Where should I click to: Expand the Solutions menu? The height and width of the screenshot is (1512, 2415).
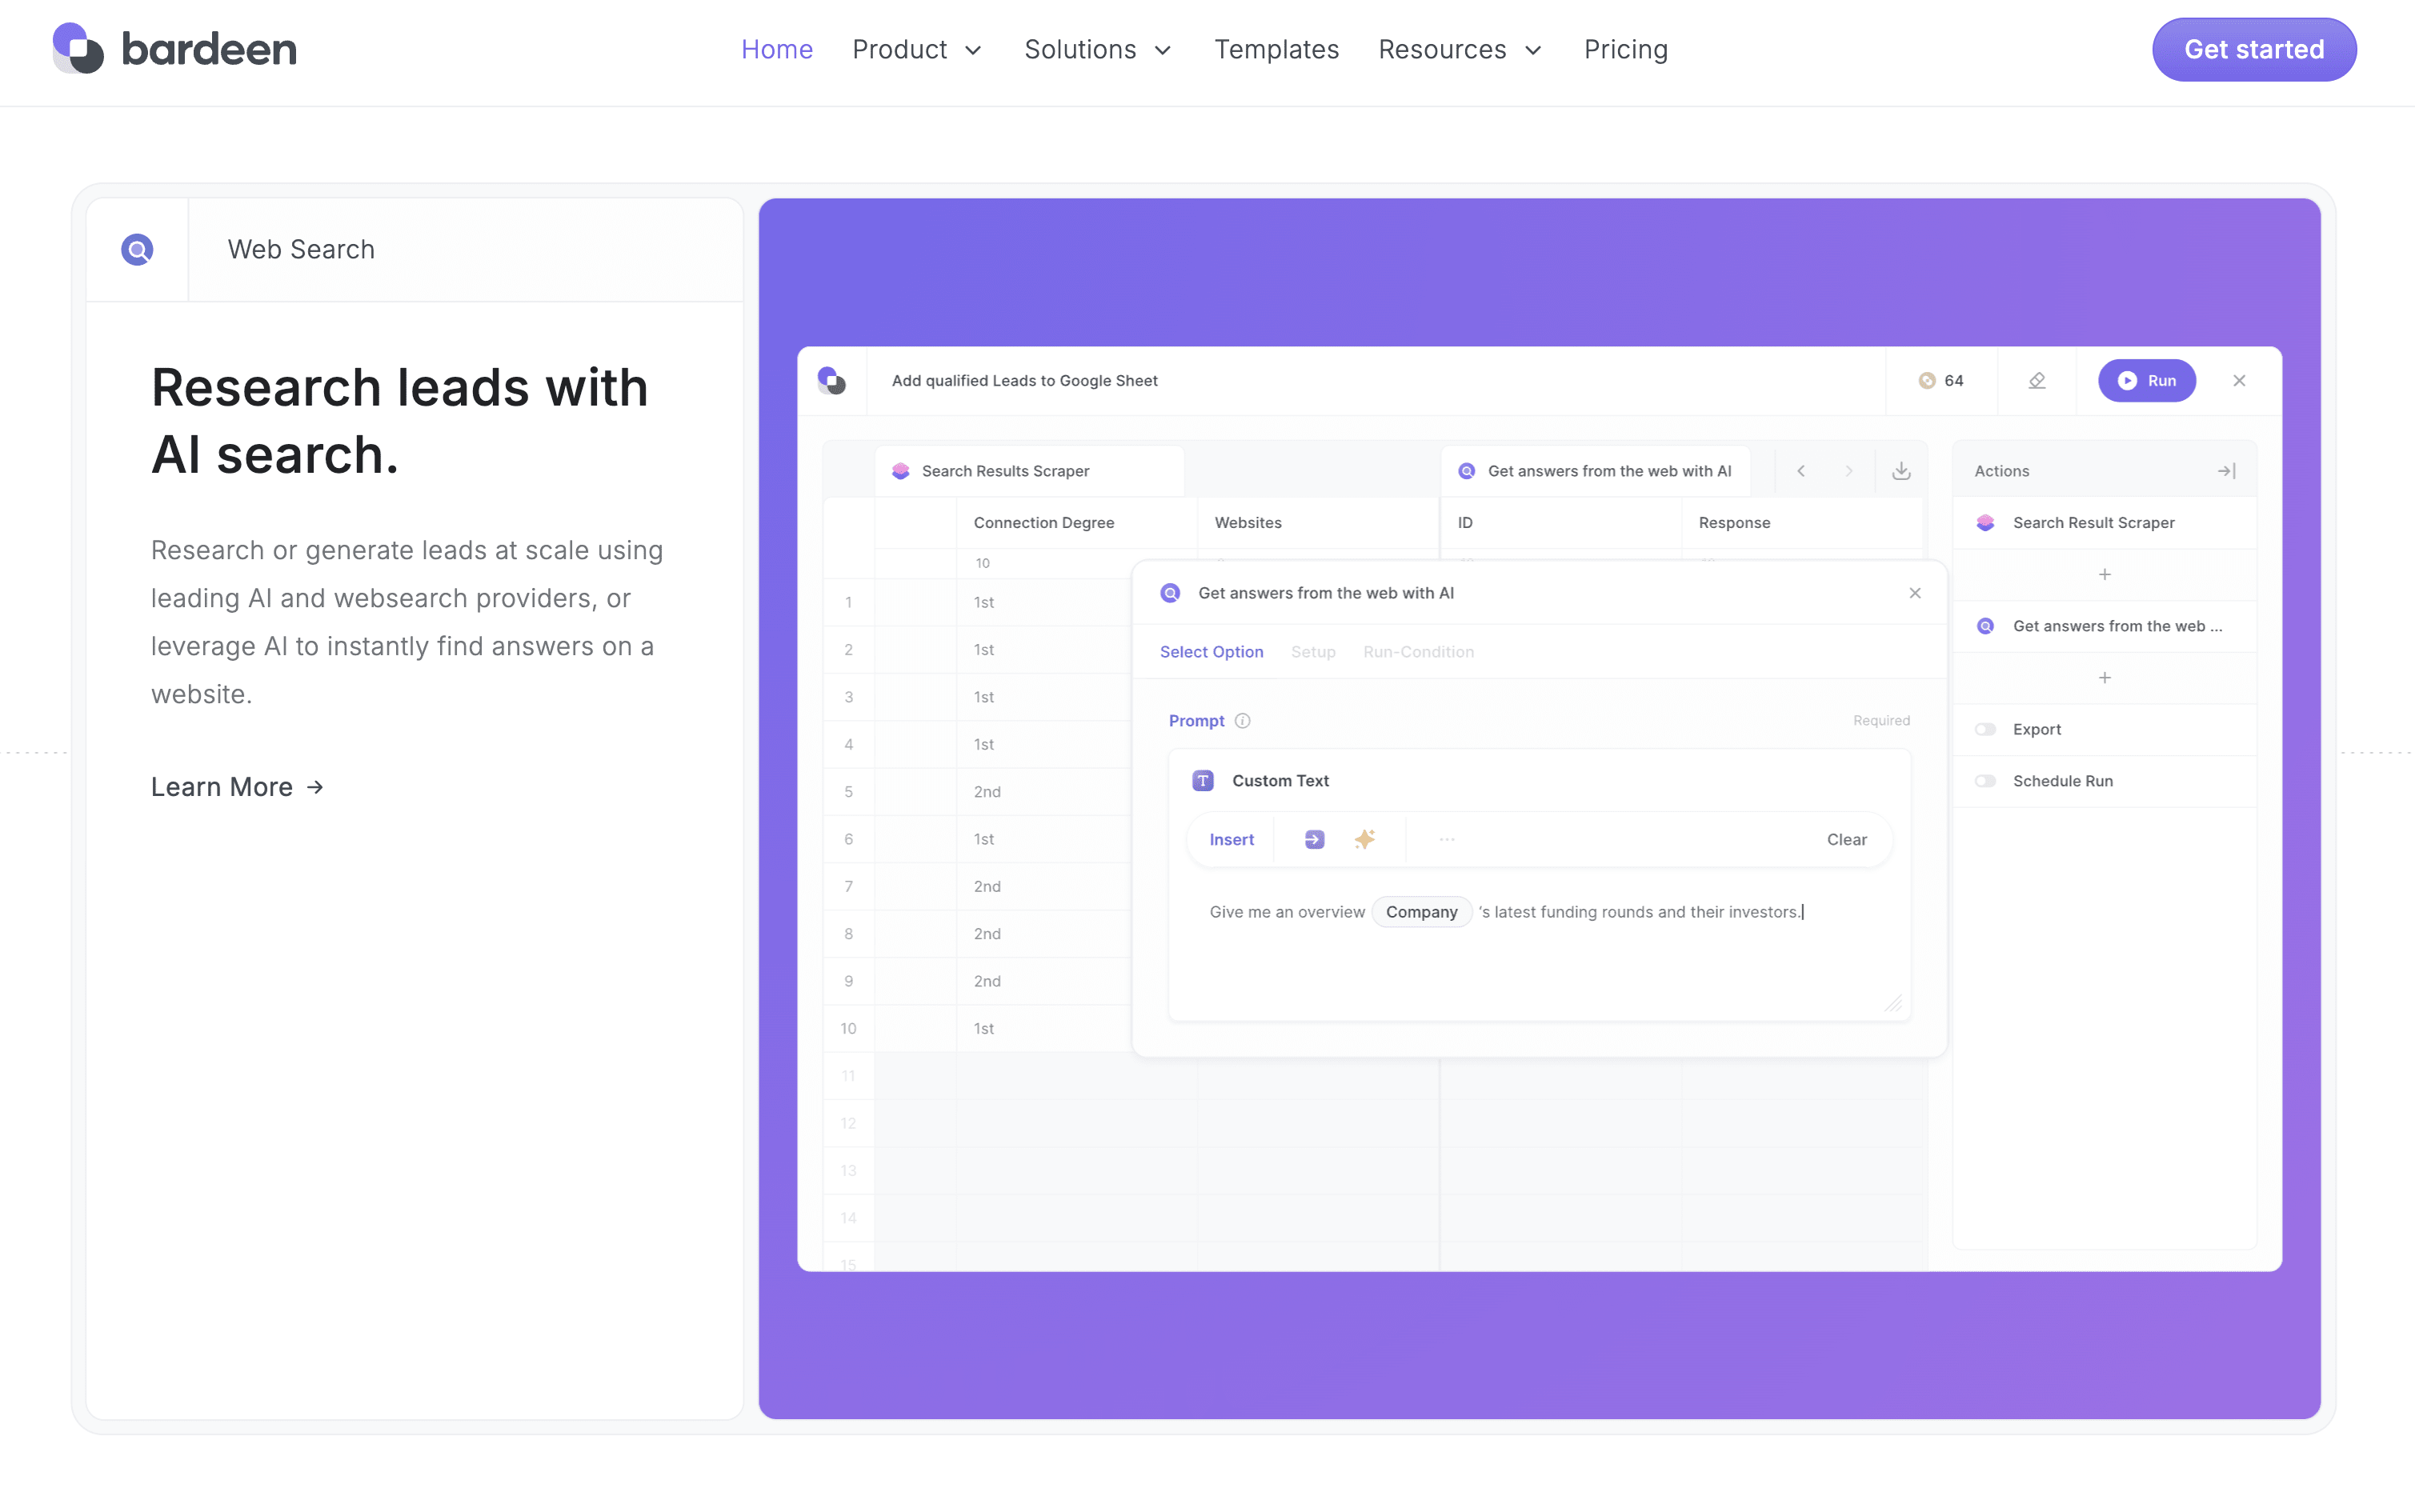(1098, 49)
